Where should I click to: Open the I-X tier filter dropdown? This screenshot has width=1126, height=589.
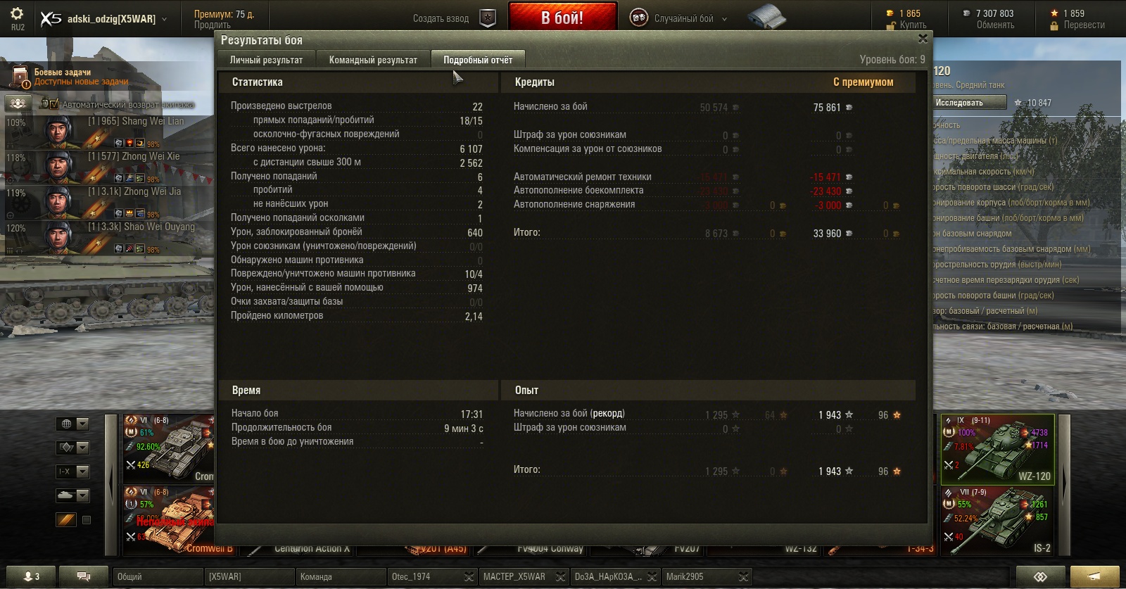pyautogui.click(x=73, y=471)
